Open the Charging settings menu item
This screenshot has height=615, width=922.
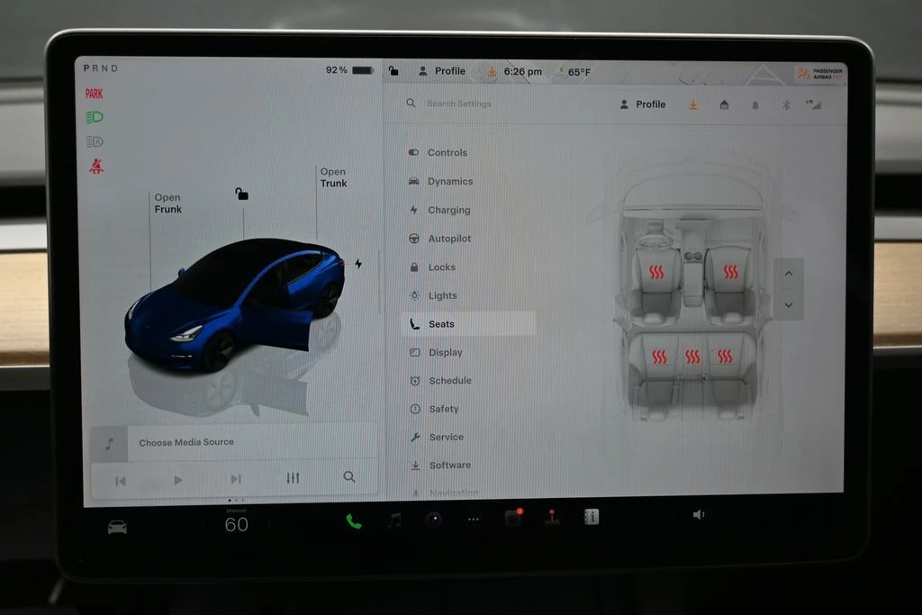click(448, 210)
